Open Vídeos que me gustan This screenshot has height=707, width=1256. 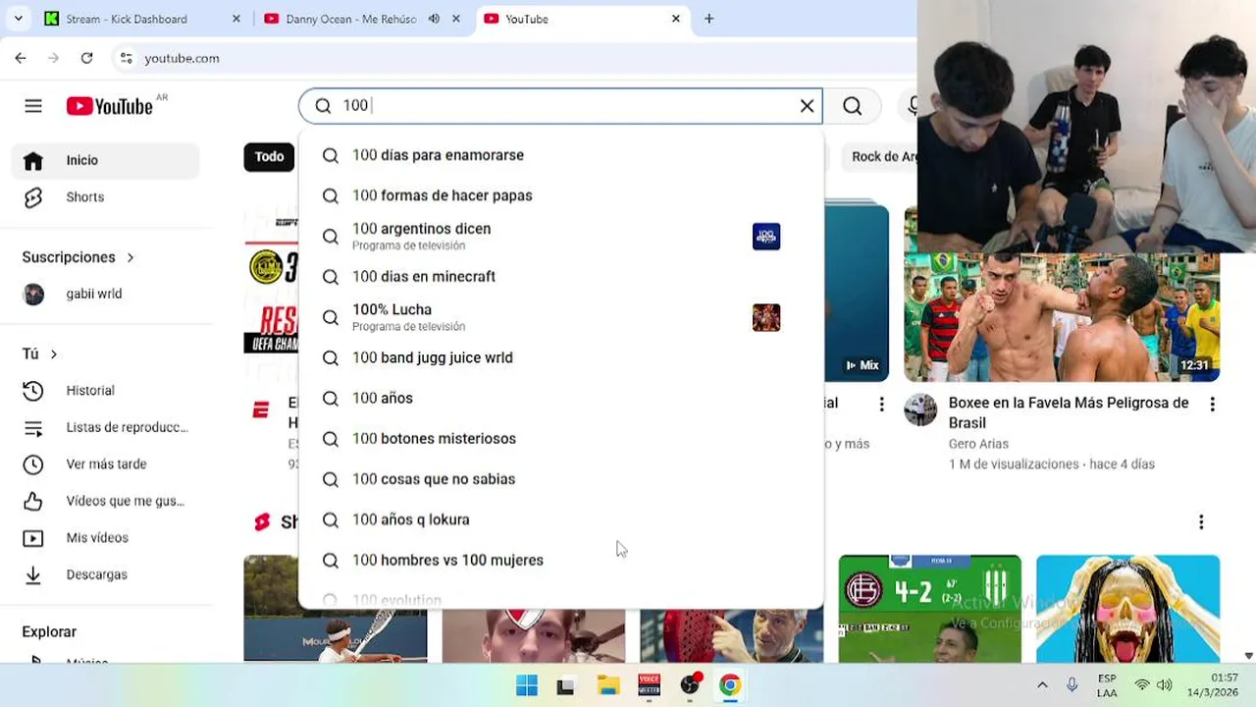(x=106, y=501)
